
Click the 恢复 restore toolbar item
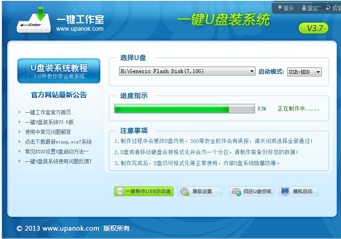click(x=333, y=8)
